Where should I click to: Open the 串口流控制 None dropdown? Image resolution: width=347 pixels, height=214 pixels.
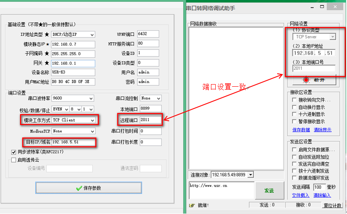coord(158,98)
